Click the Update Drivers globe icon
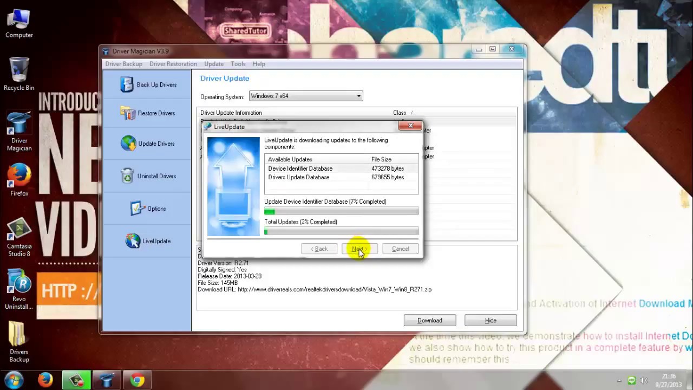 click(x=128, y=144)
